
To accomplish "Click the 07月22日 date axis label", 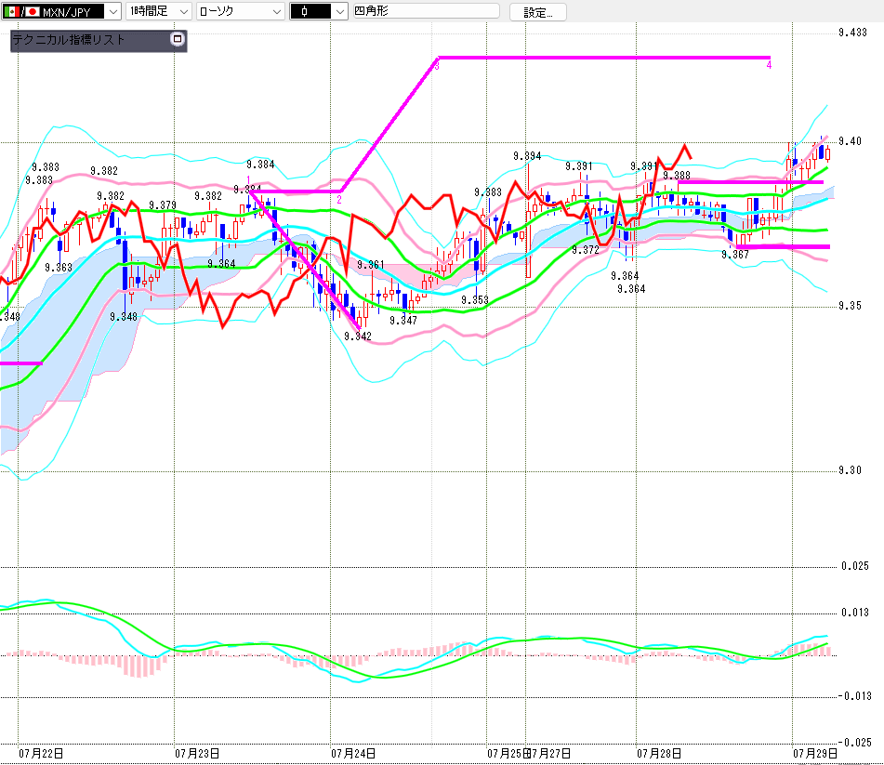I will [x=41, y=753].
